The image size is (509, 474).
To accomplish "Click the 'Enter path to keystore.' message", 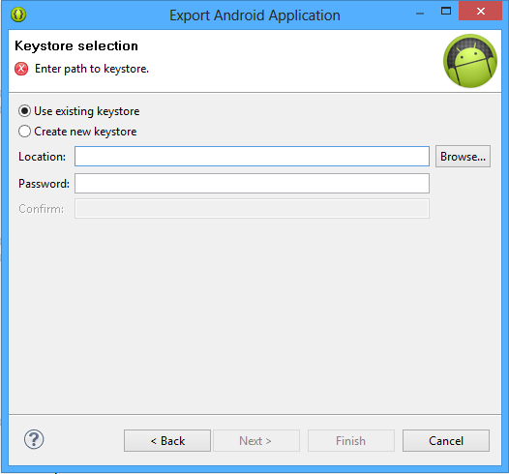I will (92, 69).
